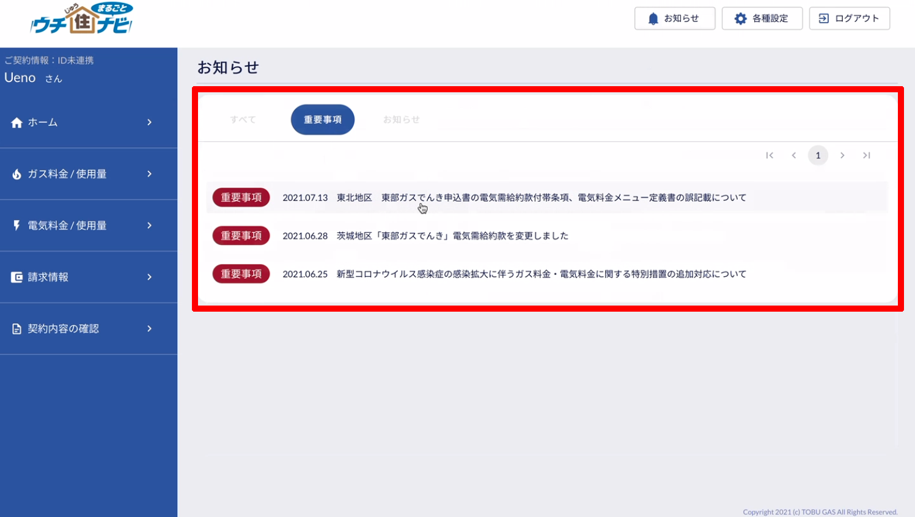Expand 請求情報 chevron arrow
915x517 pixels.
click(149, 277)
